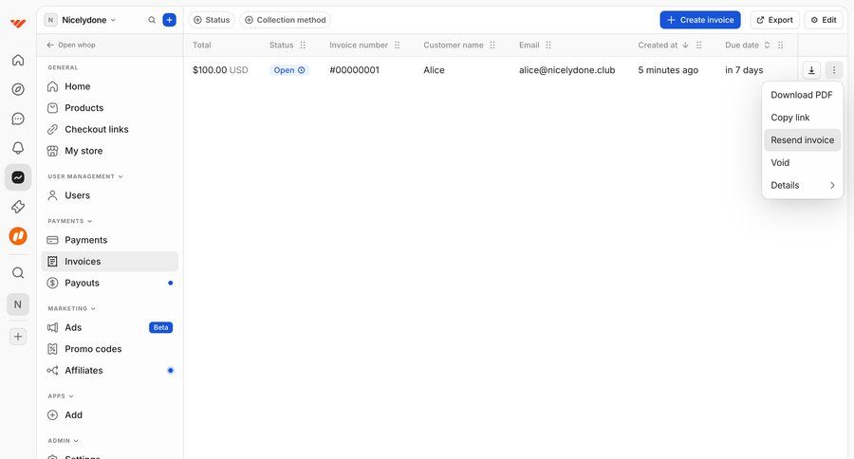854x459 pixels.
Task: Collapse the Marketing section header
Action: coord(71,308)
